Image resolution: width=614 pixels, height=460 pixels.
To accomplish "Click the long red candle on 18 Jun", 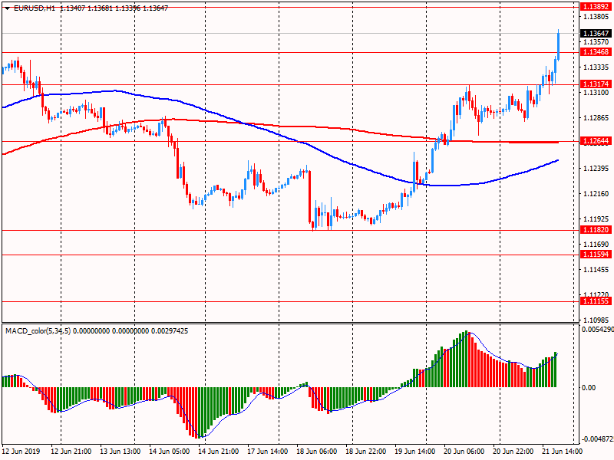I will [310, 196].
